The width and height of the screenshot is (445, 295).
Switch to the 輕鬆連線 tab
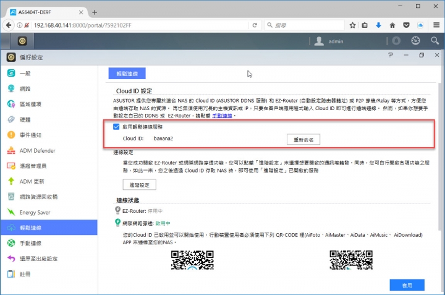coord(127,74)
